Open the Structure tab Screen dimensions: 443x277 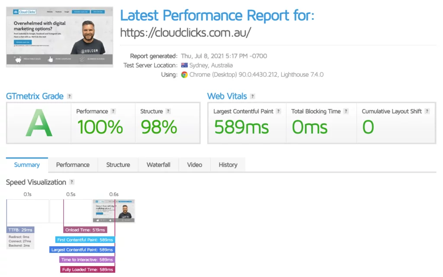tap(118, 165)
